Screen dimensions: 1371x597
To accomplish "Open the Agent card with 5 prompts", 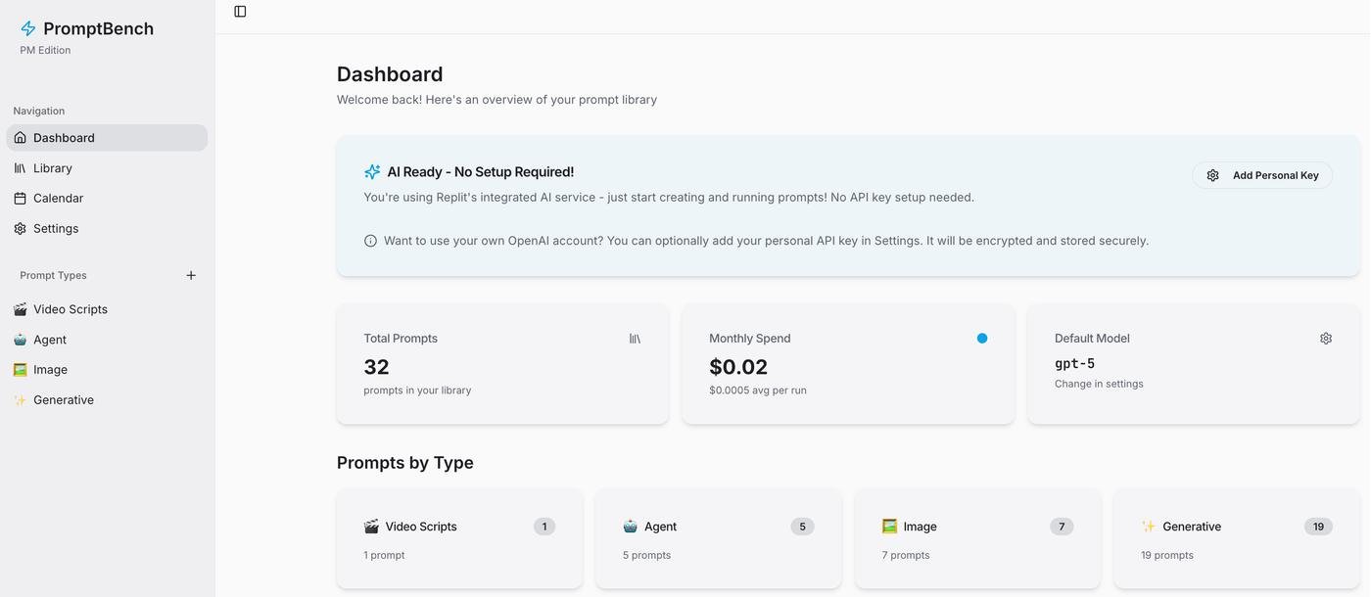I will click(718, 539).
